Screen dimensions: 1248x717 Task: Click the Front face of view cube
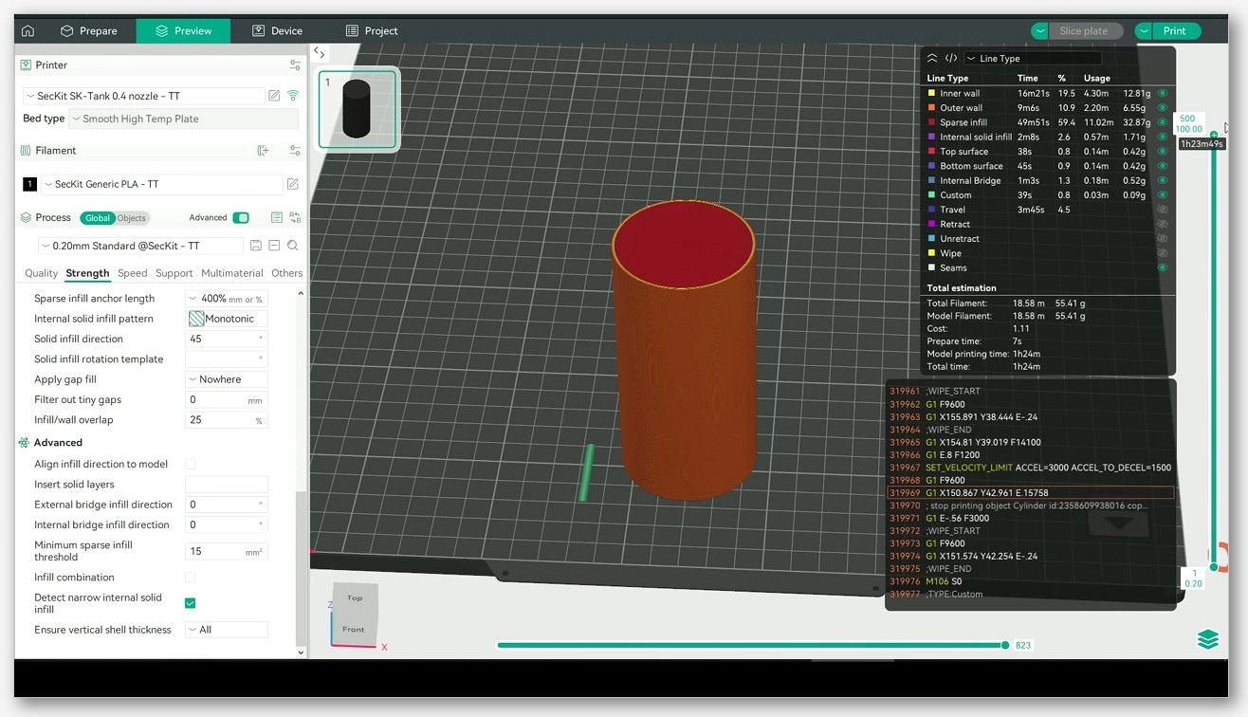point(354,629)
